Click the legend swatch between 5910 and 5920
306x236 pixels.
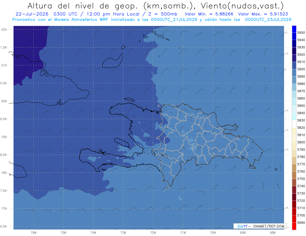[294, 58]
